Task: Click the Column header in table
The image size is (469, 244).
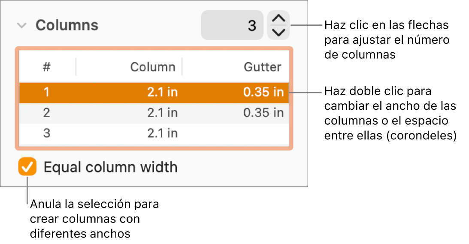Action: pos(153,67)
